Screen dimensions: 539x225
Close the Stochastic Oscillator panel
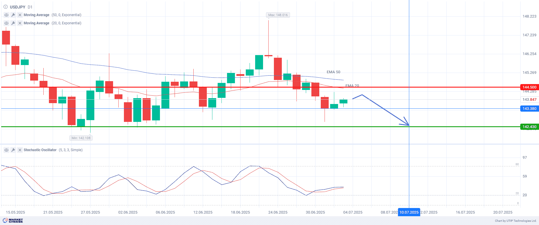(x=20, y=150)
